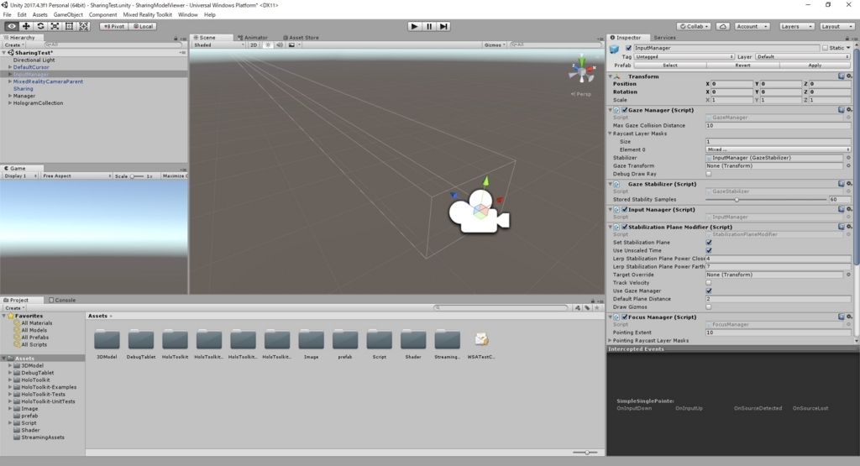Open Transform component help book icon

point(841,76)
